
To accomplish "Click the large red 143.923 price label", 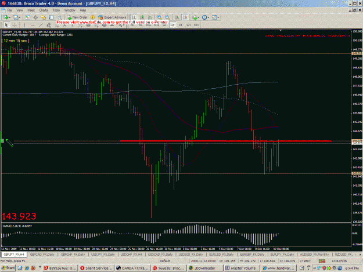I will pyautogui.click(x=19, y=216).
